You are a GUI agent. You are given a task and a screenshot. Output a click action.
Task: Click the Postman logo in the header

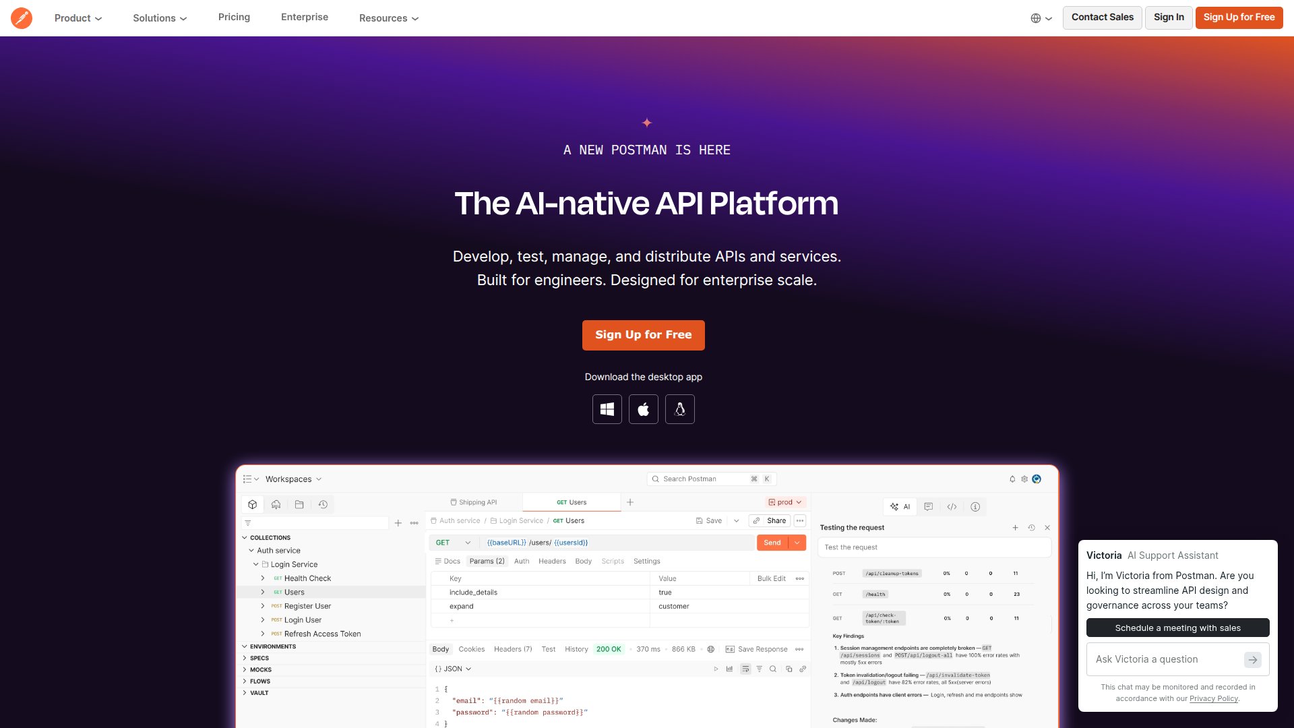point(22,18)
